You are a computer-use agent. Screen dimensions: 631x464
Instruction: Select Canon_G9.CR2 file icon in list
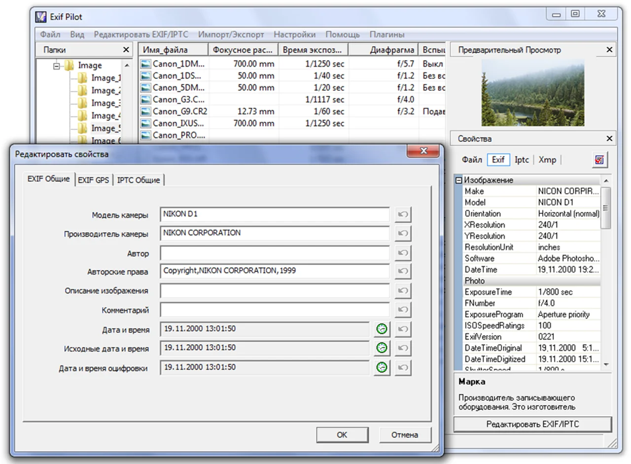pos(145,111)
